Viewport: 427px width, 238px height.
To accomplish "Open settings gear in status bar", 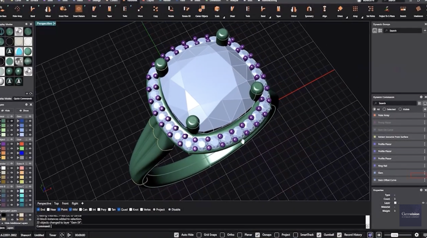I will [x=417, y=235].
